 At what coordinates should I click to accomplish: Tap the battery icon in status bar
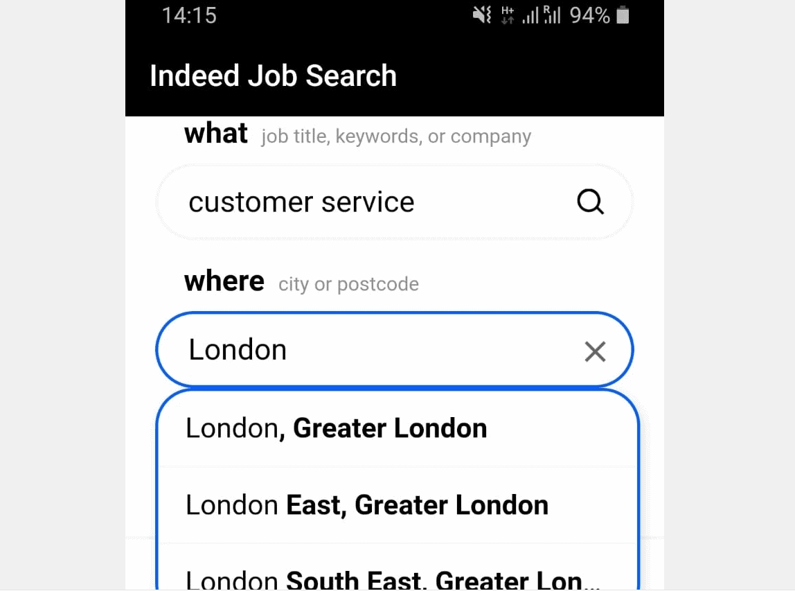click(621, 15)
